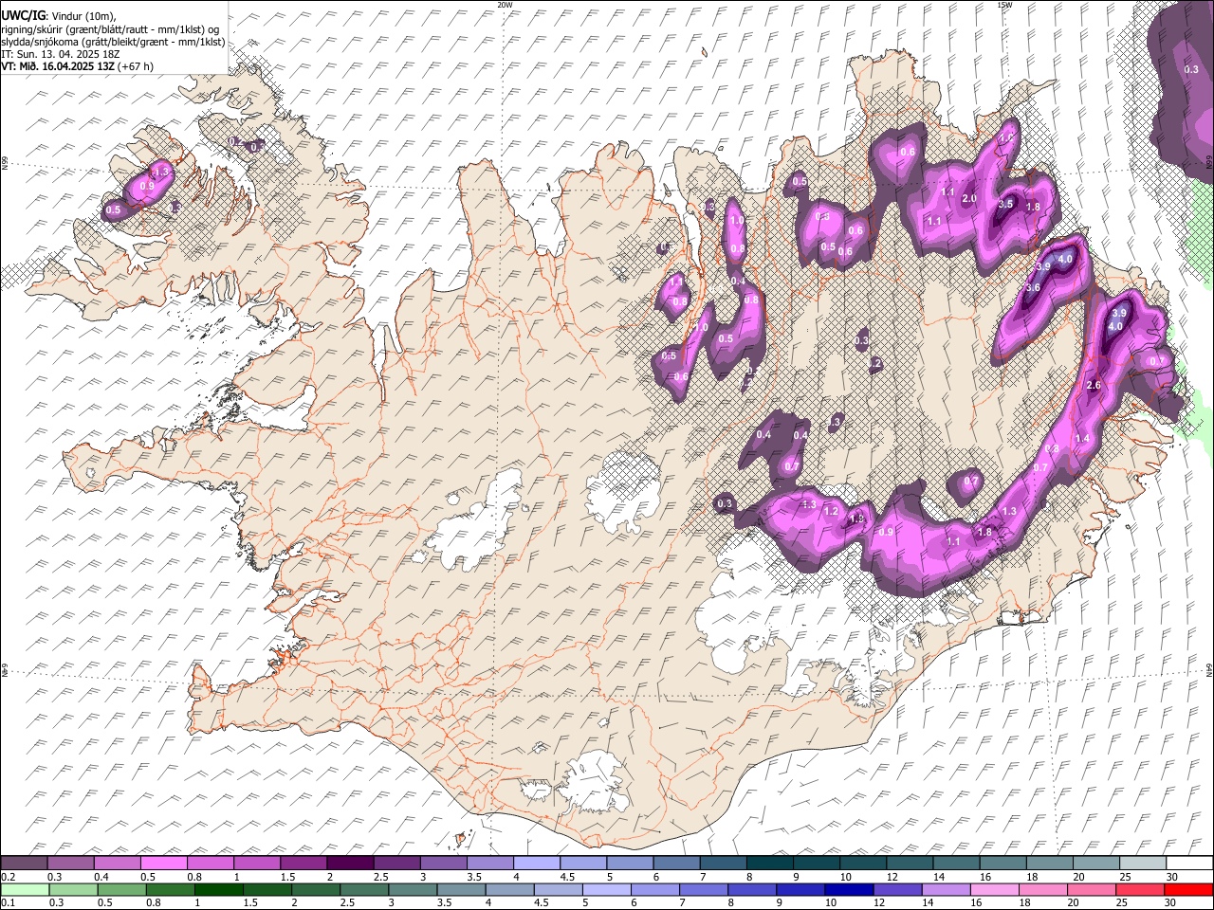Click the '20W' longitude label at top

(506, 5)
